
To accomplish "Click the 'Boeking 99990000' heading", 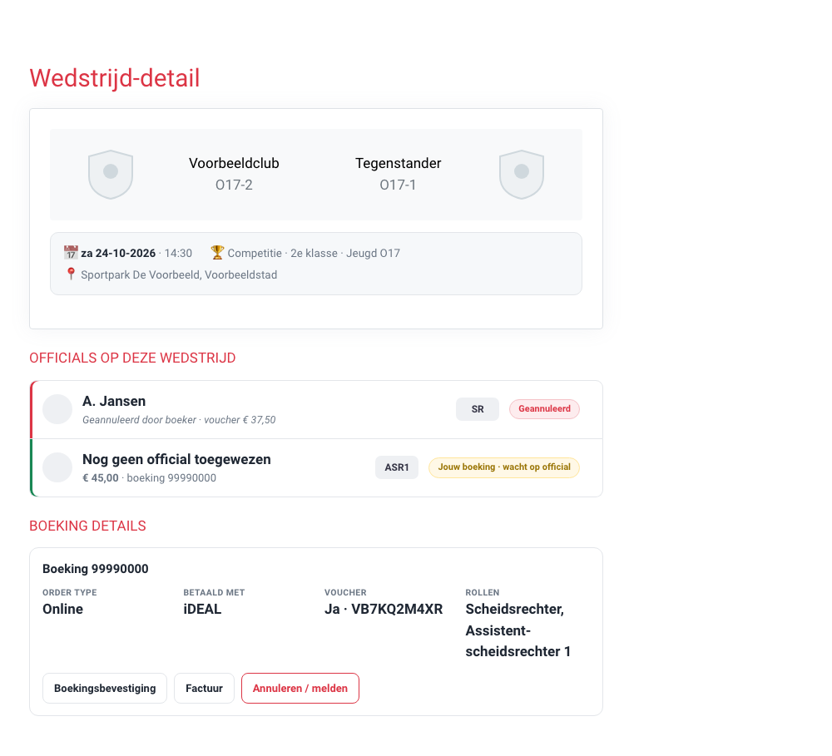I will [x=96, y=569].
